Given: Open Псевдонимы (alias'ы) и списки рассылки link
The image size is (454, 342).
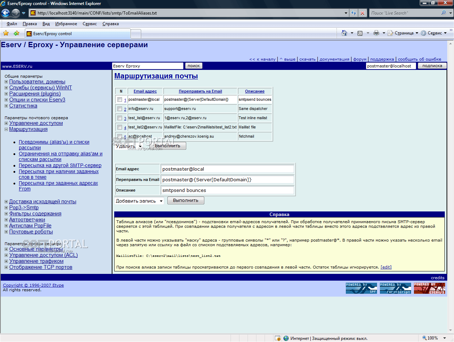Looking at the screenshot, I should tap(54, 145).
